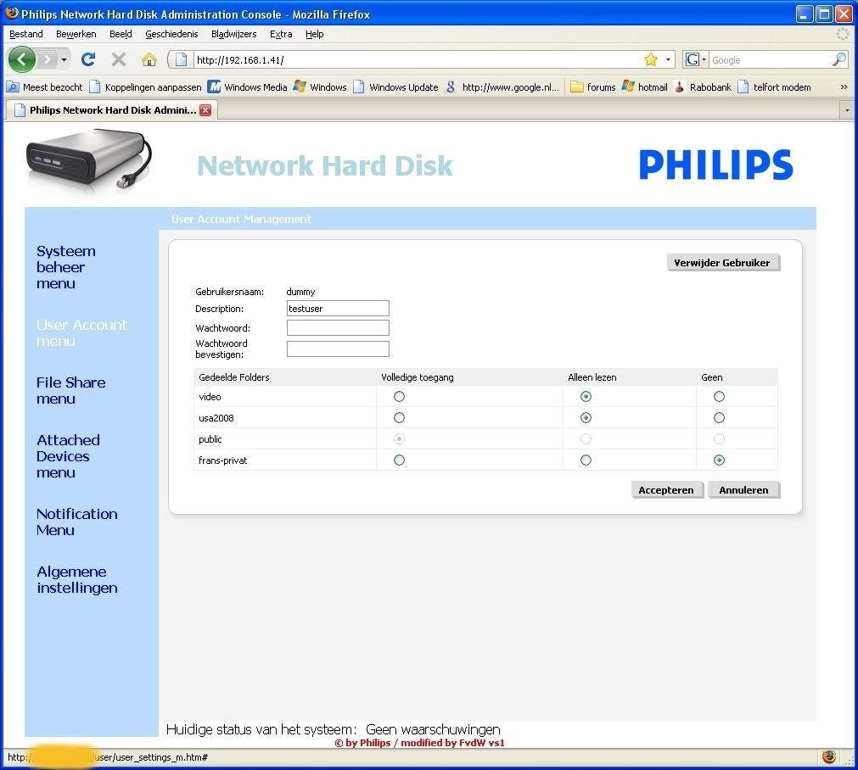
Task: Reload the current page
Action: click(x=87, y=59)
